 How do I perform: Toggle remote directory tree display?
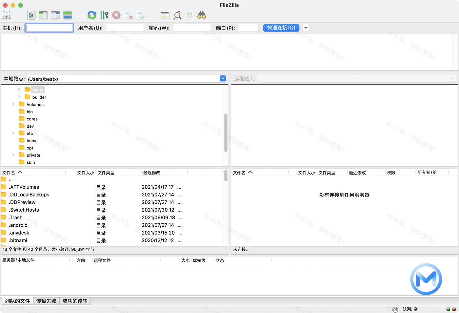tap(55, 15)
